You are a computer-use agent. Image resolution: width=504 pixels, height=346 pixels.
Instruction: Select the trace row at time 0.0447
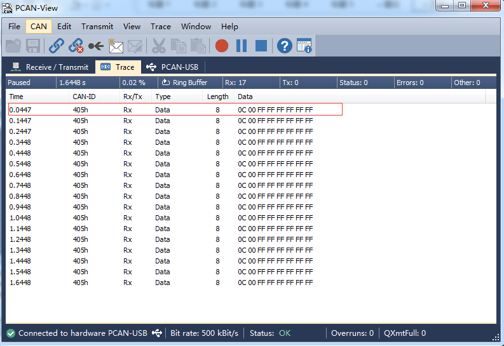(x=175, y=110)
